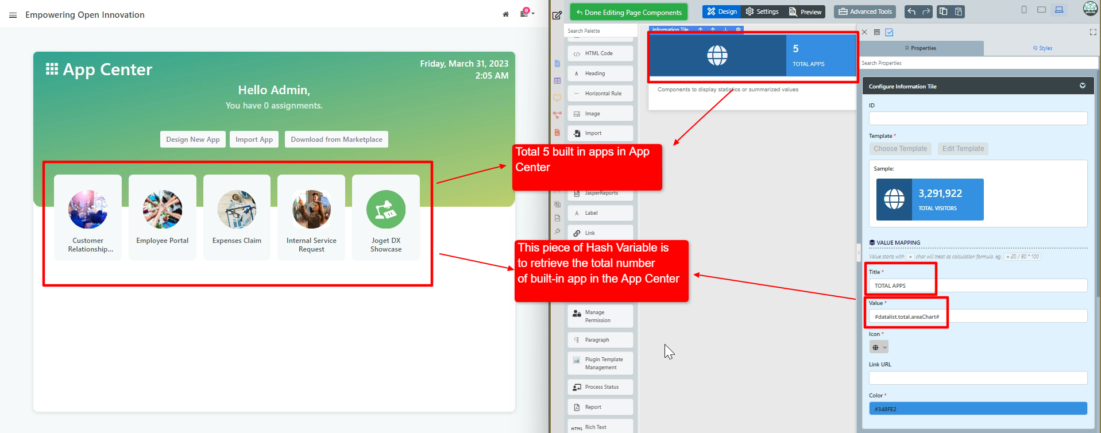This screenshot has height=433, width=1101.
Task: Click Choose Template button
Action: tap(900, 149)
